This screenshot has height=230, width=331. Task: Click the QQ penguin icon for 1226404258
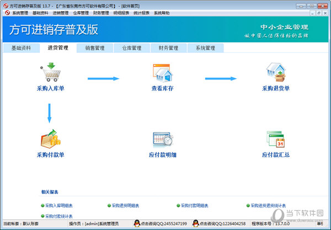(x=196, y=223)
